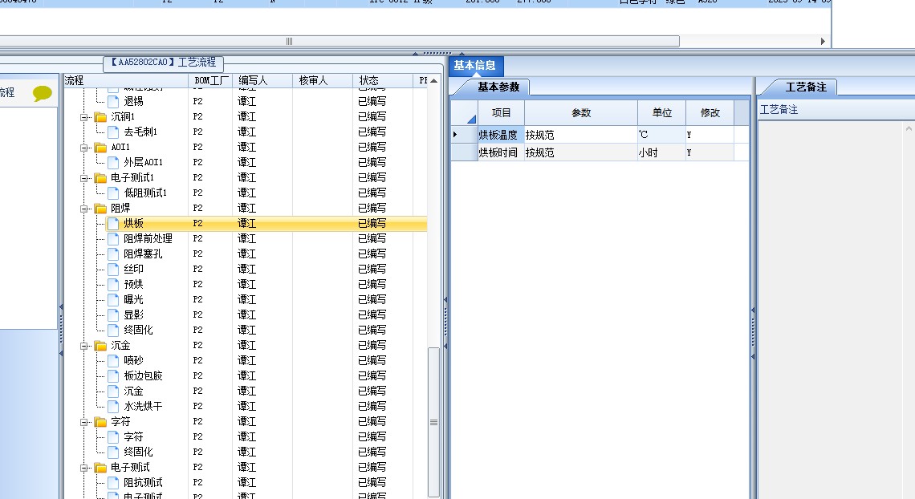Image resolution: width=915 pixels, height=499 pixels.
Task: Click folder icon of 电子测试1 node
Action: (x=100, y=178)
